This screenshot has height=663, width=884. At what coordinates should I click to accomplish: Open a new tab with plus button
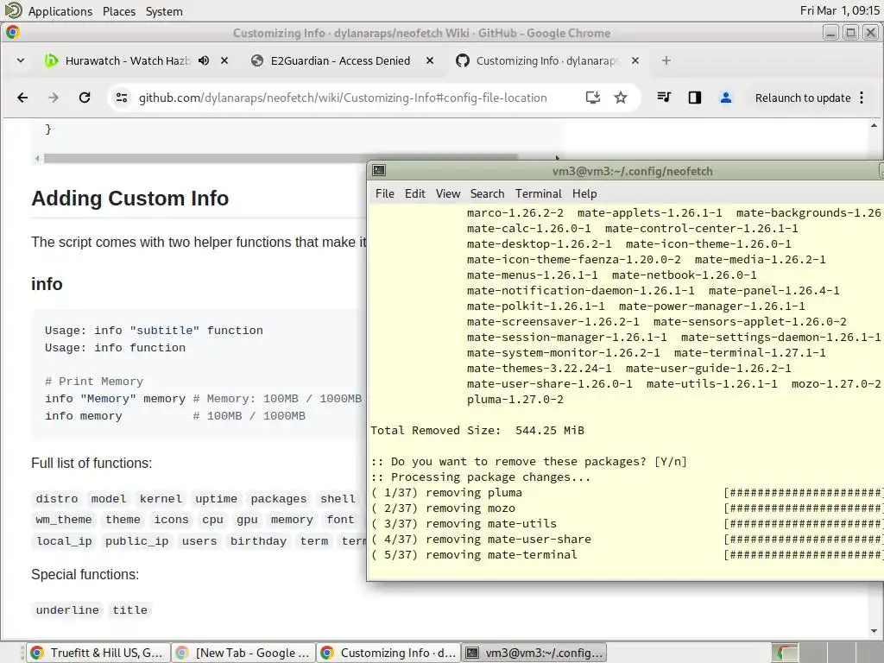pos(666,60)
